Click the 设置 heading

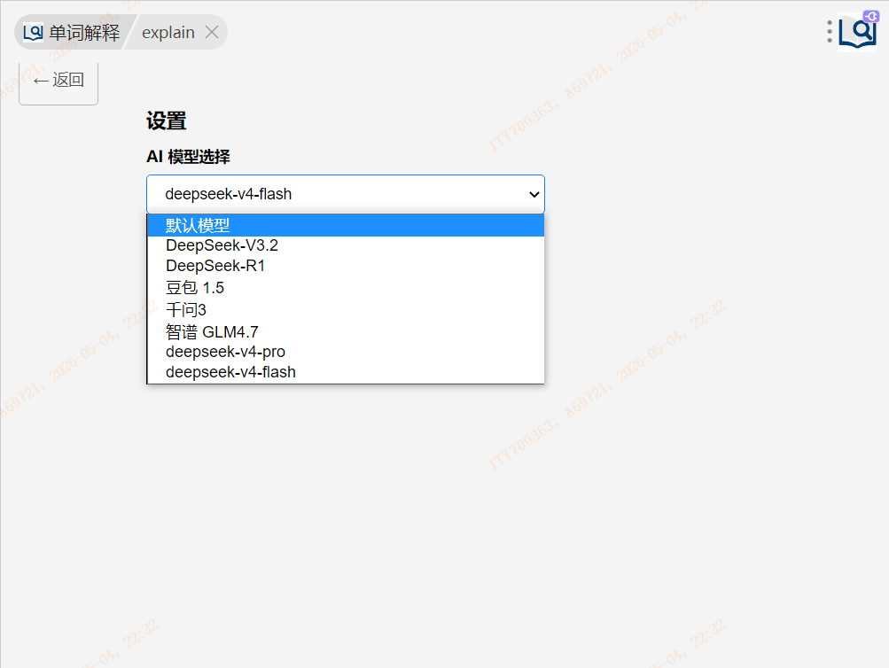(166, 120)
